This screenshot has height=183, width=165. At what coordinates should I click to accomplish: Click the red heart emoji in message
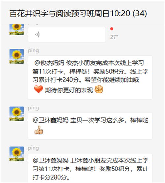click(x=38, y=89)
